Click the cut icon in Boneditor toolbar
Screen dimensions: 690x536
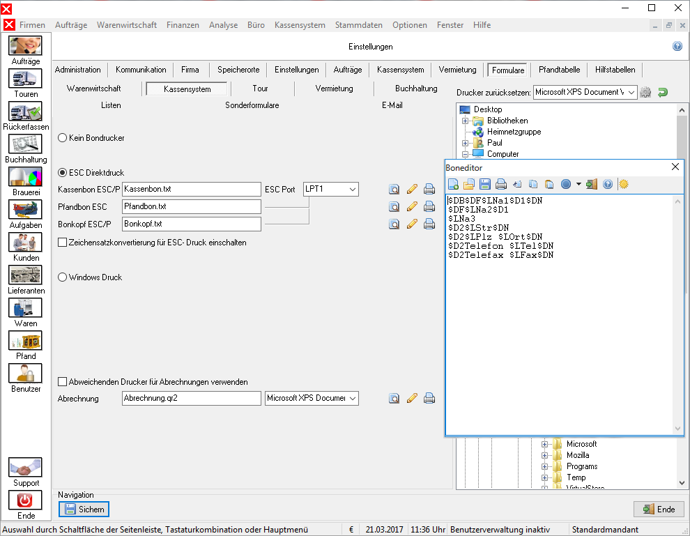[517, 185]
